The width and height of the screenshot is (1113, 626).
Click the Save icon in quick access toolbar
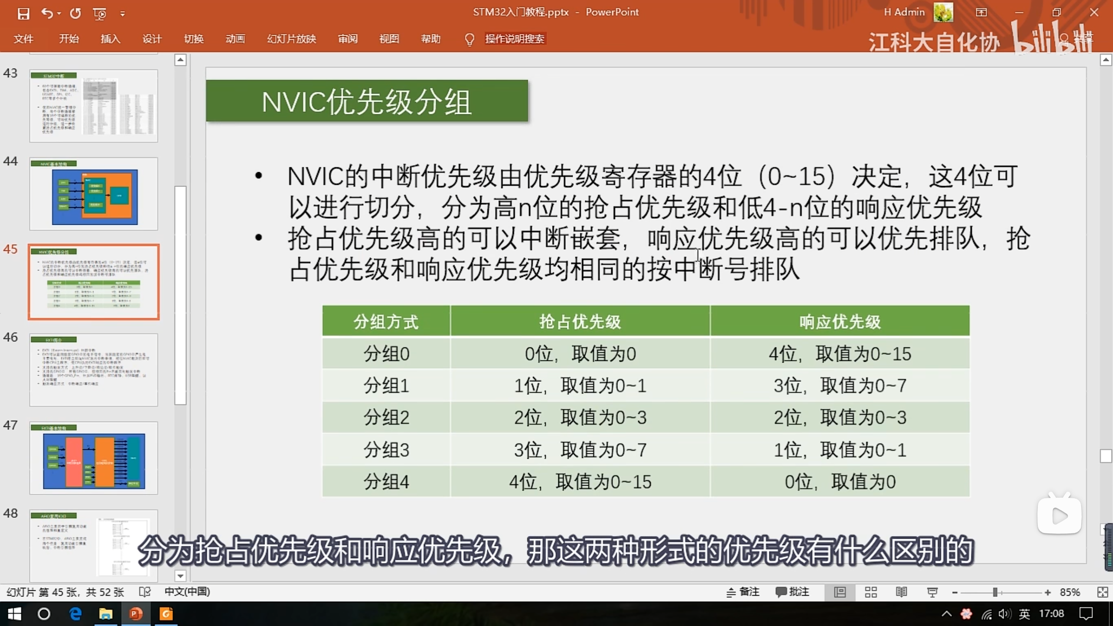click(23, 13)
